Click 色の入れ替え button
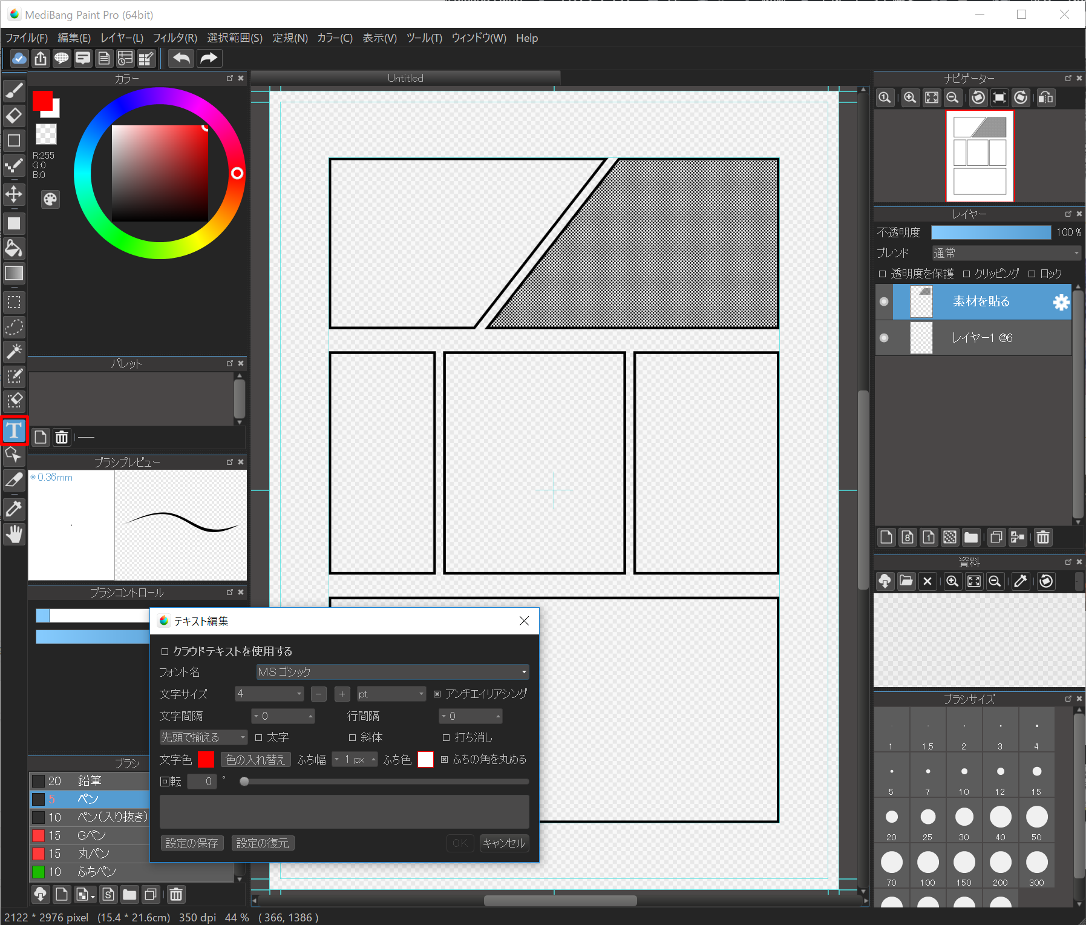The image size is (1086, 925). point(255,759)
